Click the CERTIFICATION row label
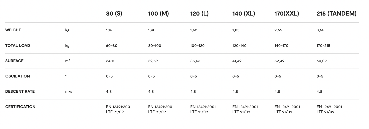The width and height of the screenshot is (369, 129). click(20, 107)
